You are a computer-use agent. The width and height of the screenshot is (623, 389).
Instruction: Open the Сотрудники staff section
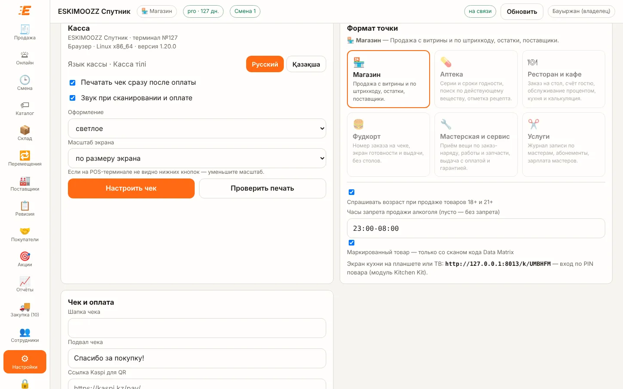click(x=25, y=335)
